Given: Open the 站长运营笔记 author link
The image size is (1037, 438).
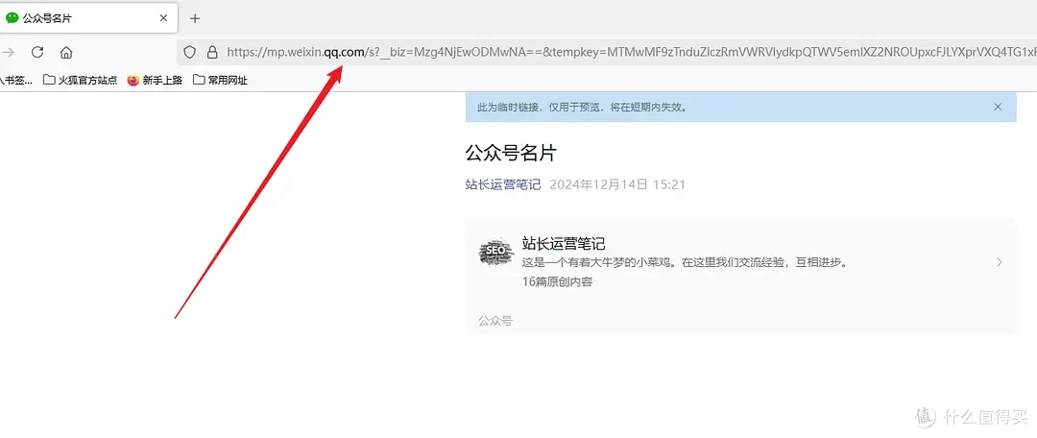Looking at the screenshot, I should 503,184.
